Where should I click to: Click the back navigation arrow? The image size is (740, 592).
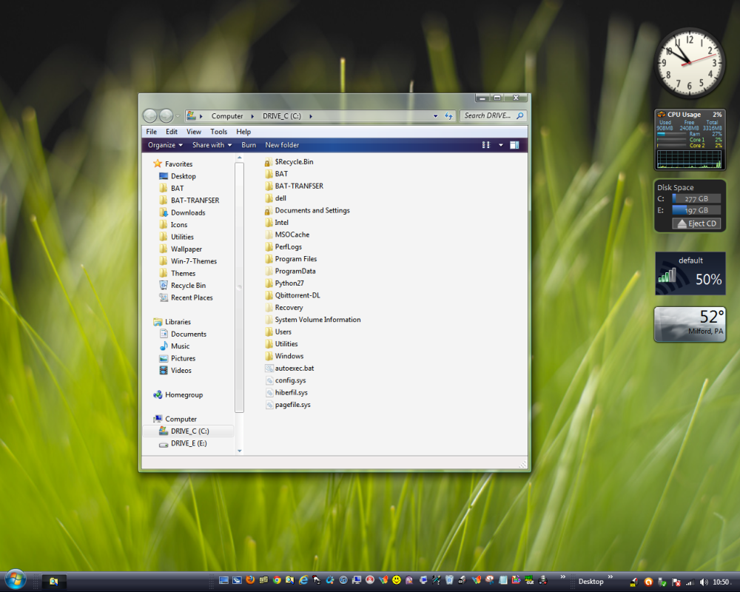pos(149,115)
